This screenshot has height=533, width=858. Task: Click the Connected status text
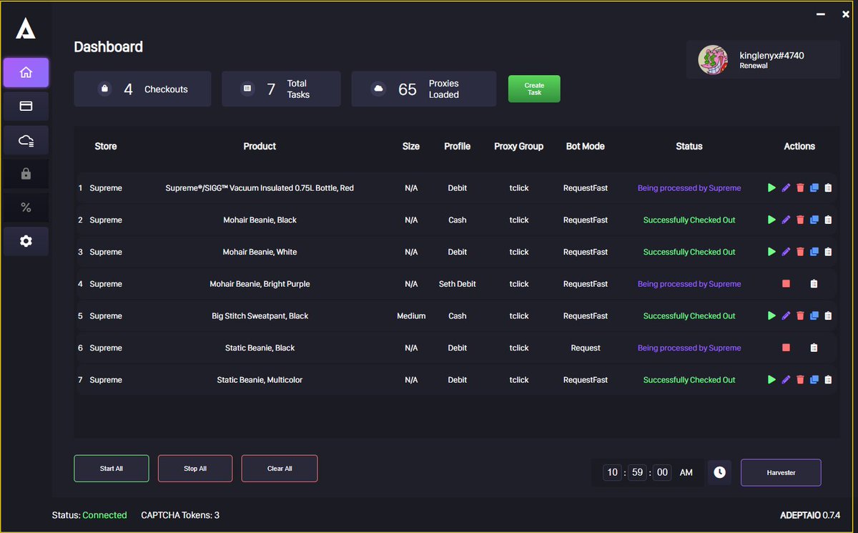pos(104,515)
